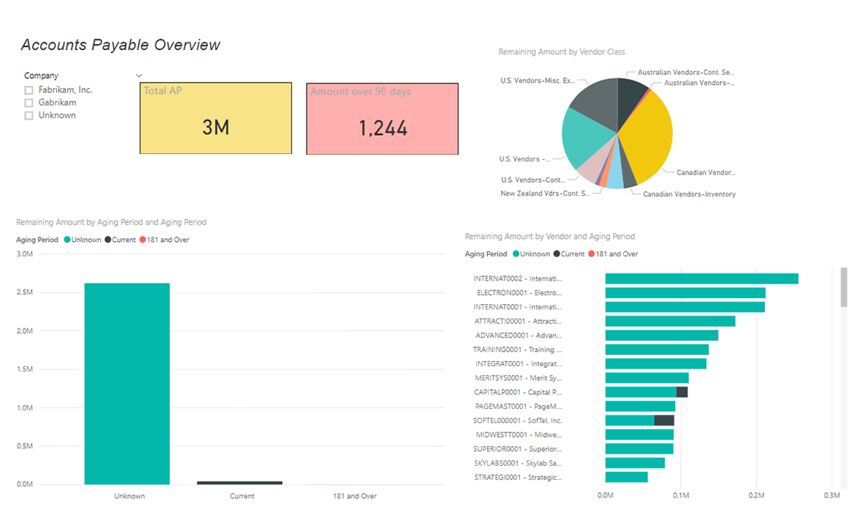
Task: Click the 'Canadian Vendors-Inventory' pie label
Action: [x=689, y=194]
